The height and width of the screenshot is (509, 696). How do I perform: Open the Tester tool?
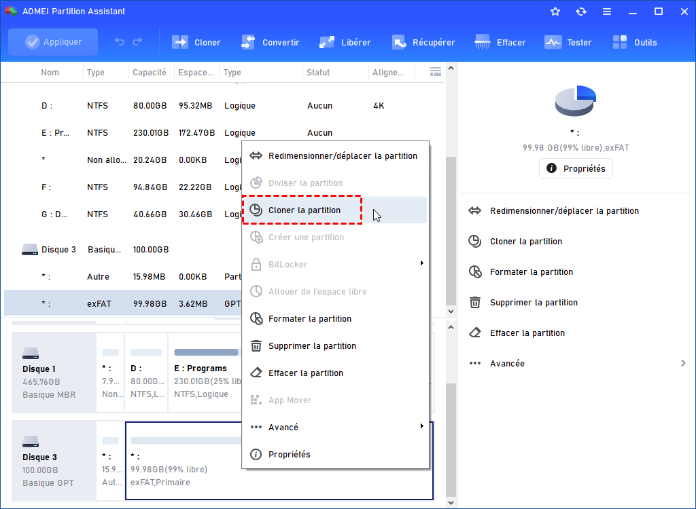[x=568, y=41]
